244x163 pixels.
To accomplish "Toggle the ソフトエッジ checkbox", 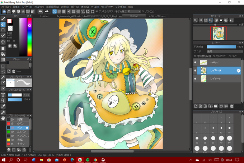I will coord(143,12).
